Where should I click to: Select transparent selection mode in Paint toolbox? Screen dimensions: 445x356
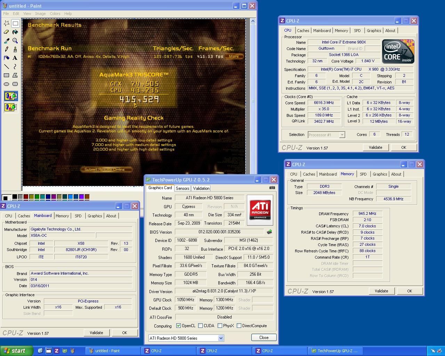(x=11, y=107)
